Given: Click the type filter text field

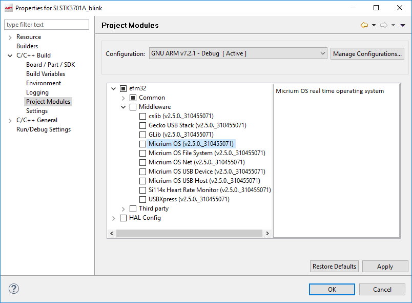Looking at the screenshot, I should (x=46, y=24).
